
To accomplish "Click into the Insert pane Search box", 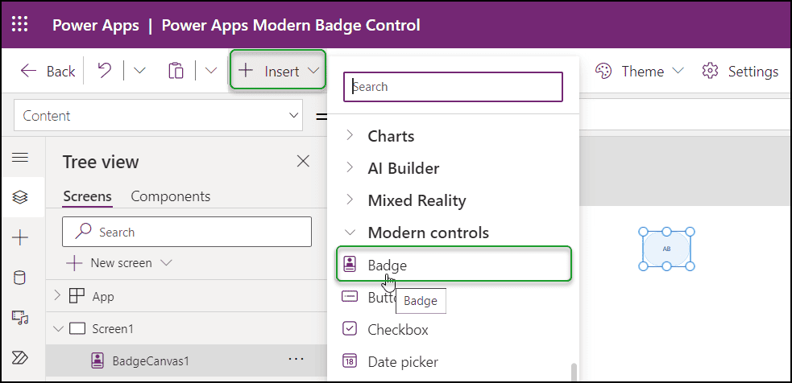I will [453, 87].
